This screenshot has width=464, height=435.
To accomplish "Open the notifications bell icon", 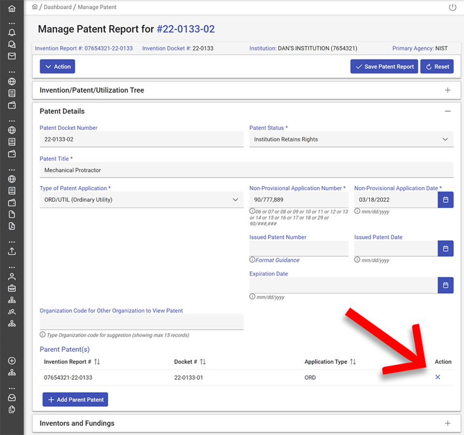I will 12,32.
